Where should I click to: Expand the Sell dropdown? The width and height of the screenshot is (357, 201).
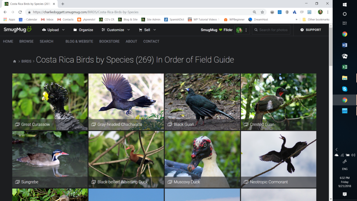click(147, 30)
